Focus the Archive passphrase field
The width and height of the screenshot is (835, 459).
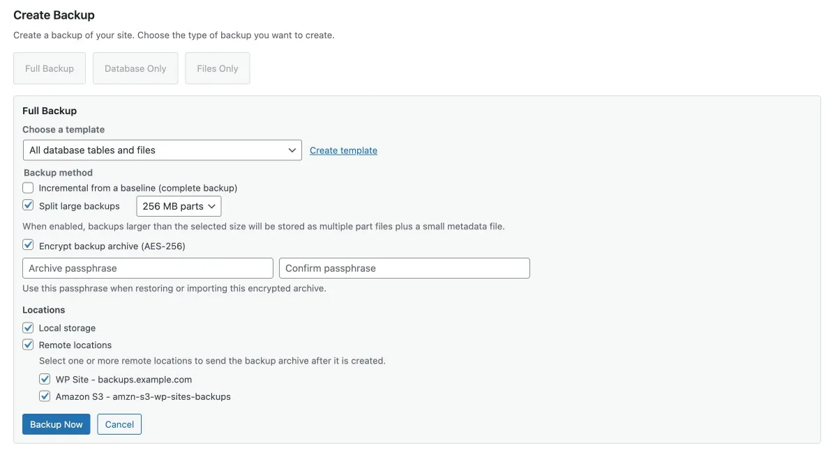148,268
